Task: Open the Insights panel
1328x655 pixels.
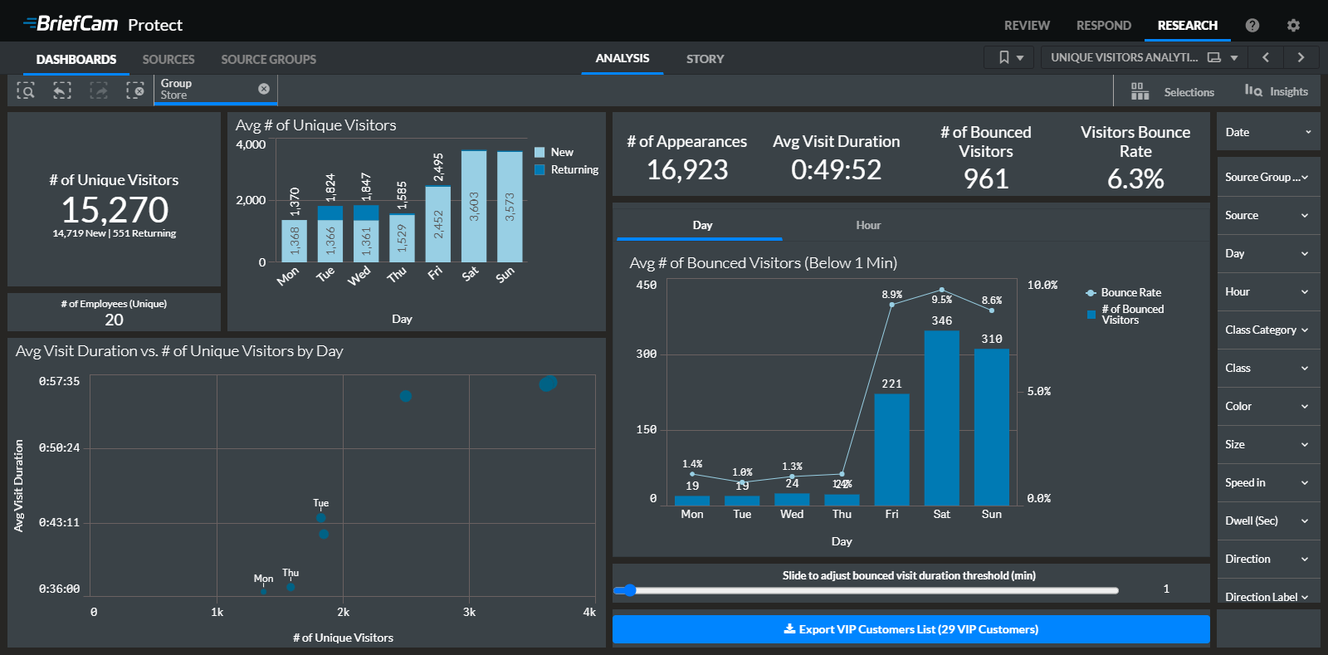Action: click(x=1276, y=91)
